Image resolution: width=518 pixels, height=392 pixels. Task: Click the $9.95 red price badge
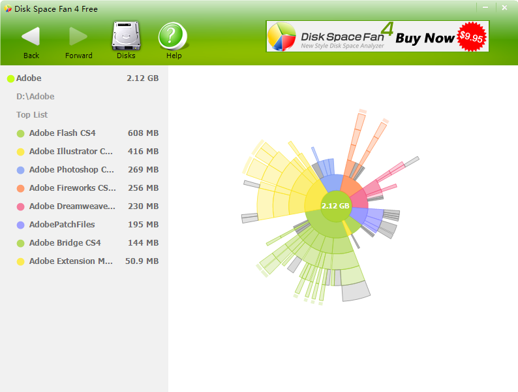click(x=471, y=37)
